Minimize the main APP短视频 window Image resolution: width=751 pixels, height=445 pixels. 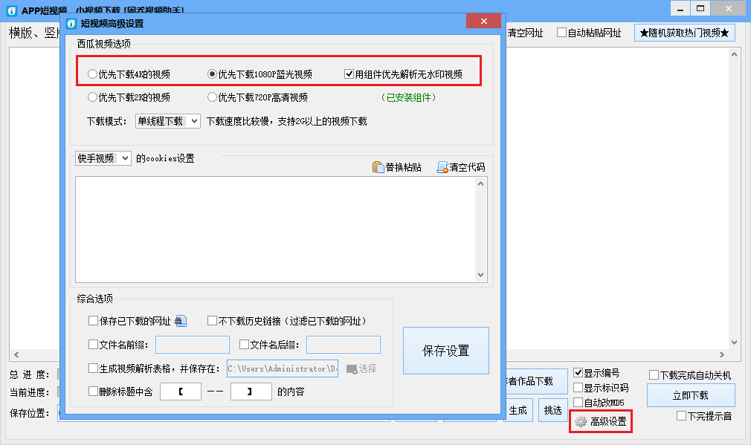(680, 9)
